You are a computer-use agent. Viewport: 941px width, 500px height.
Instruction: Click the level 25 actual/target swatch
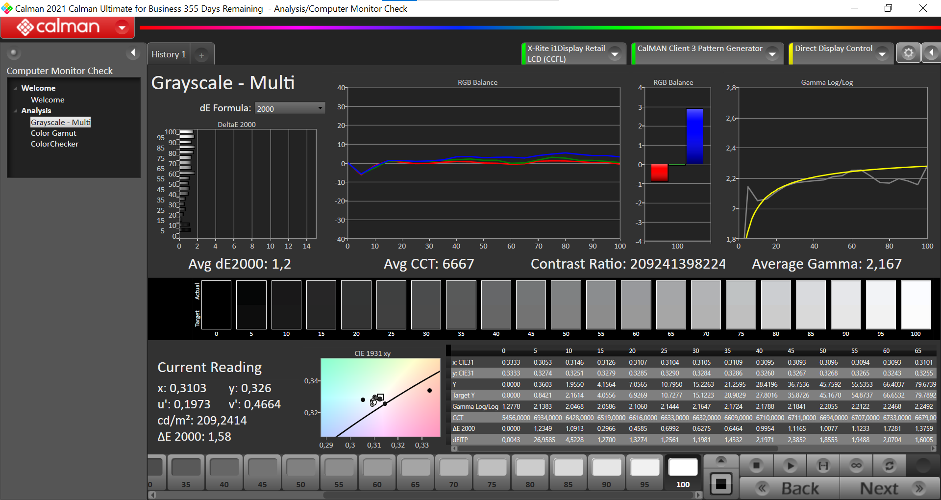point(391,304)
